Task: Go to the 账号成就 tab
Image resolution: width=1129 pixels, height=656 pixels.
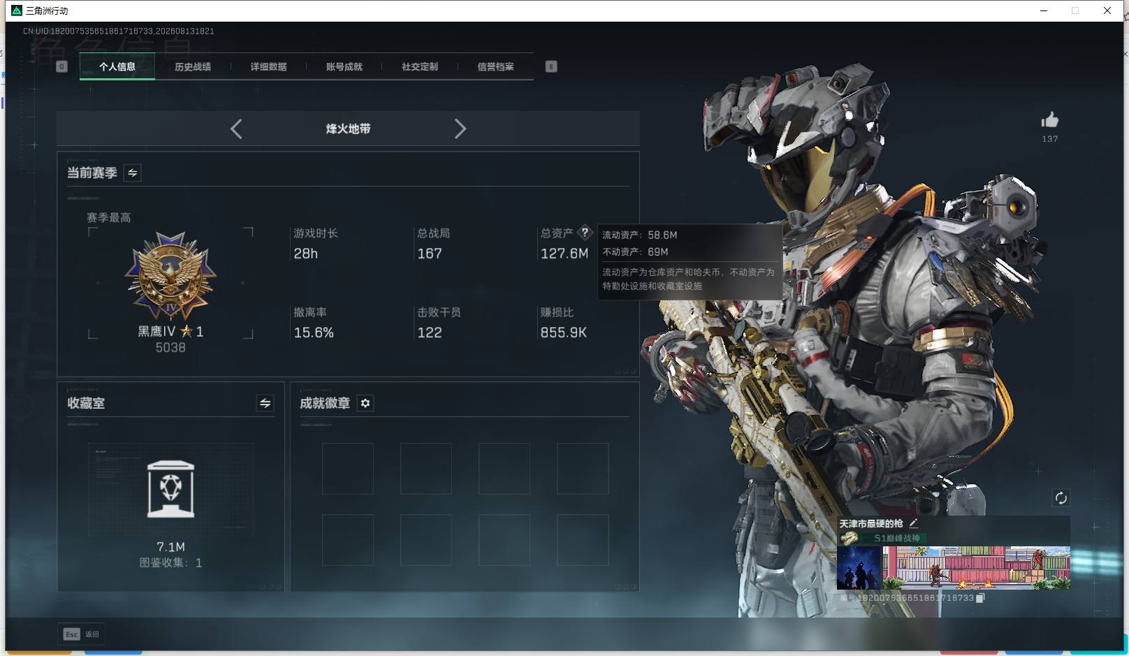Action: point(344,66)
